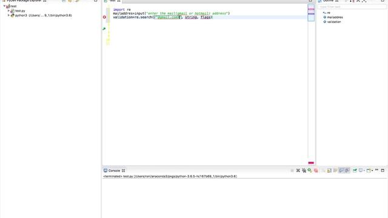Screen dimensions: 388x218
Task: Click the Outline filter text field
Action: point(352,7)
